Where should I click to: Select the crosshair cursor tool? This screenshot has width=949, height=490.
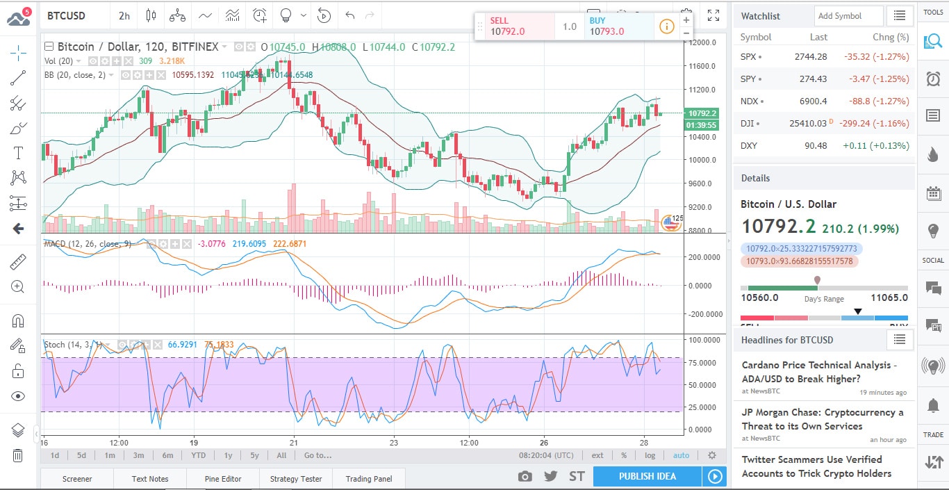pyautogui.click(x=18, y=51)
